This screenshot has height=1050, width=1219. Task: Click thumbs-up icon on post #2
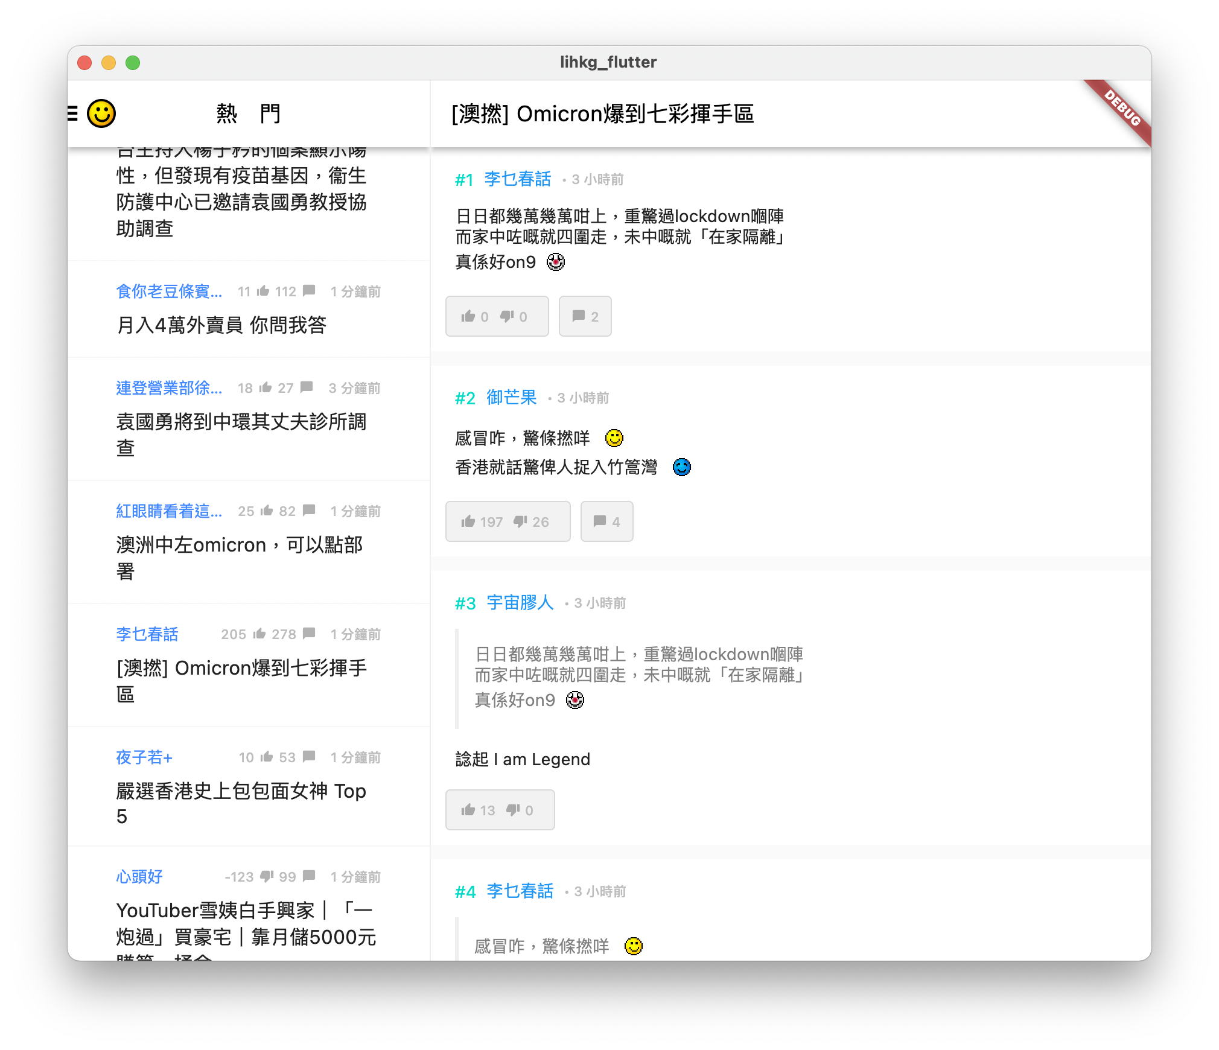click(468, 521)
